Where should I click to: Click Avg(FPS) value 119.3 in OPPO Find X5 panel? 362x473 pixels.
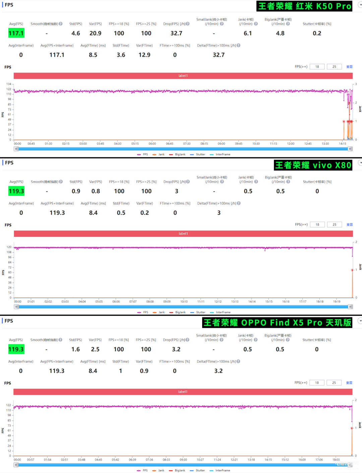pyautogui.click(x=16, y=349)
